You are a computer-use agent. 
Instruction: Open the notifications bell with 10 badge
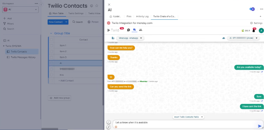click(254, 30)
